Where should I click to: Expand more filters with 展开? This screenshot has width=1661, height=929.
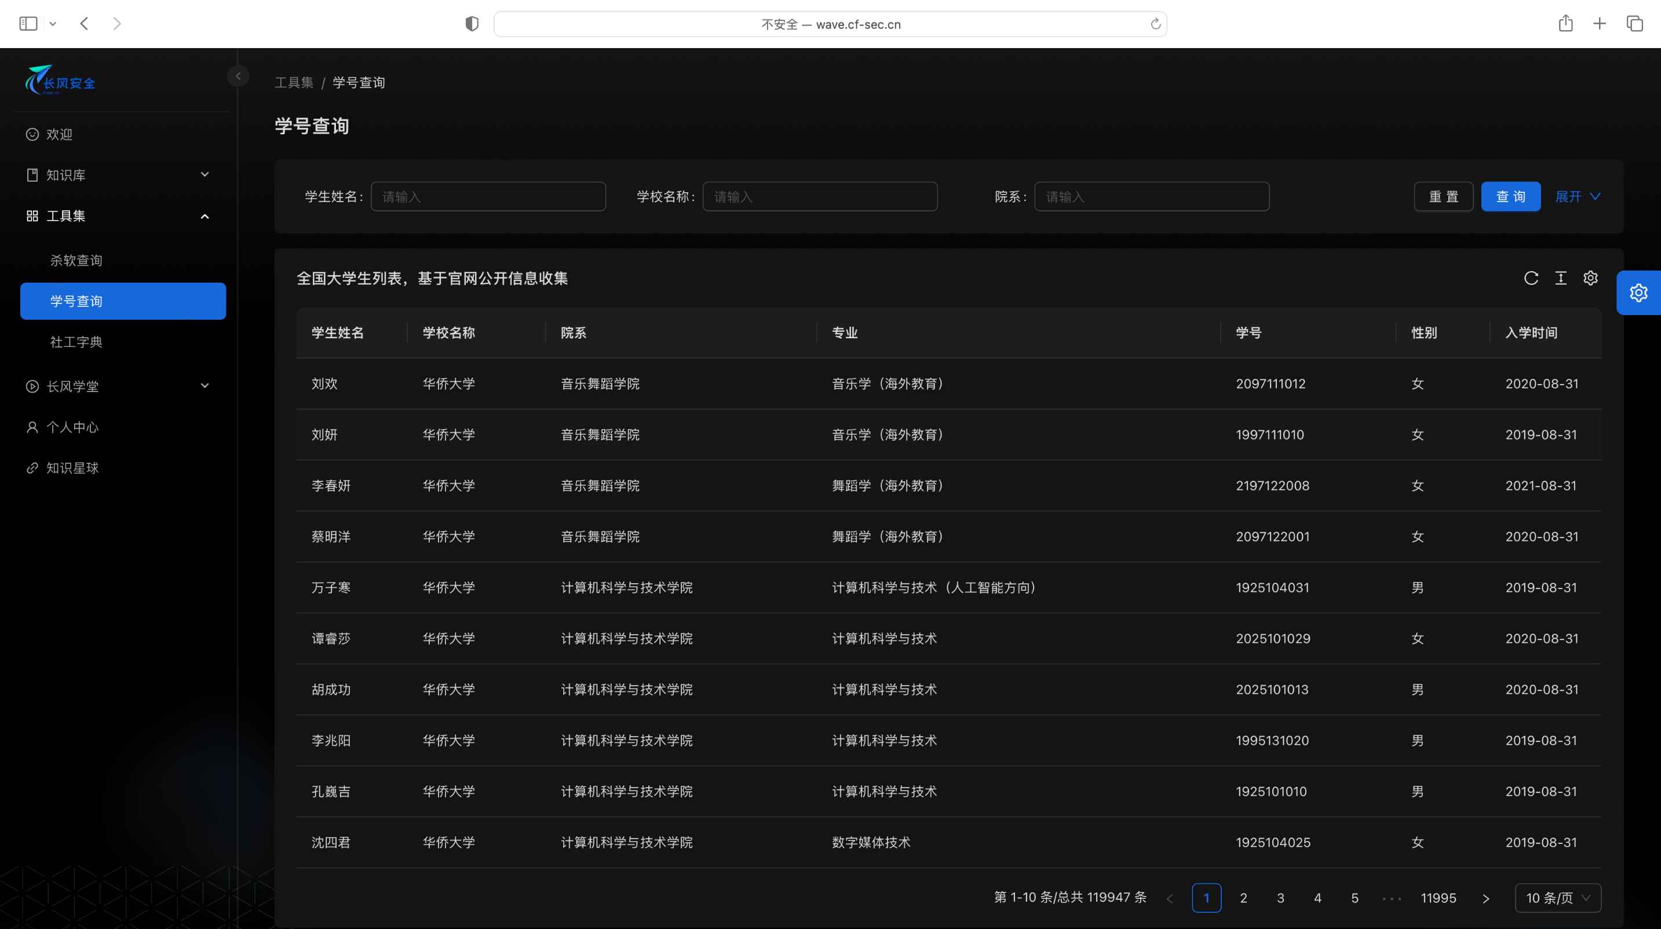[1577, 197]
